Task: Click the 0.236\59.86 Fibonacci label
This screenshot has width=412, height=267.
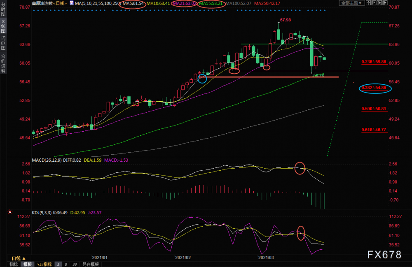Action: click(x=374, y=62)
